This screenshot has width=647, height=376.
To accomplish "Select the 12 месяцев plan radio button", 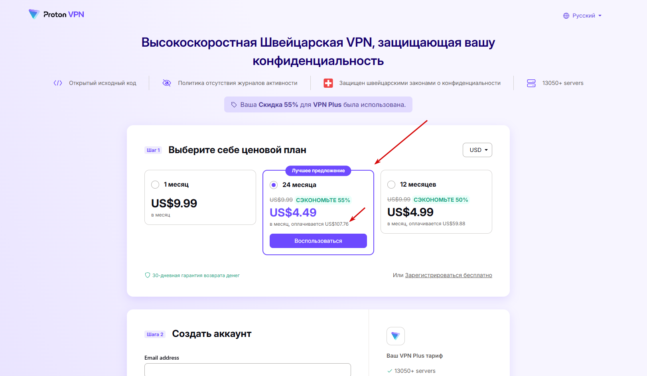I will tap(391, 185).
